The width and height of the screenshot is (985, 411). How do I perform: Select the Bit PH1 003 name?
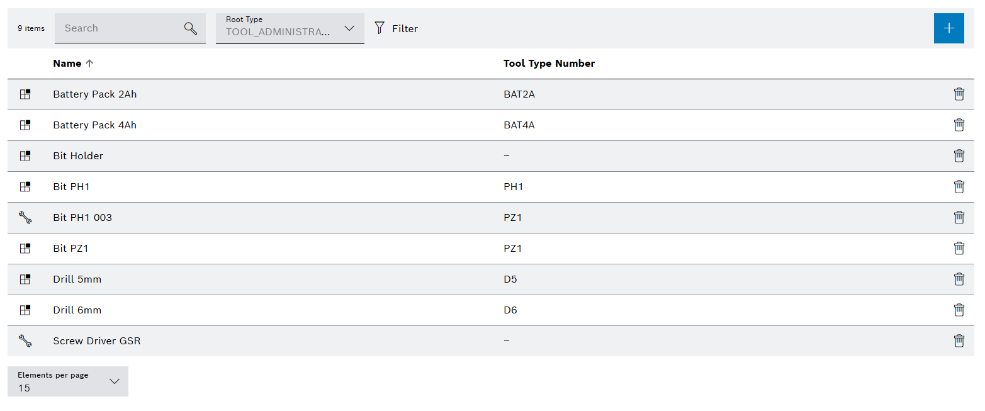[x=82, y=217]
